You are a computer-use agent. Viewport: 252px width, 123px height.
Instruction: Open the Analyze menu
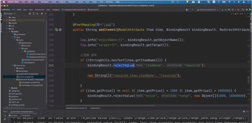pos(62,2)
